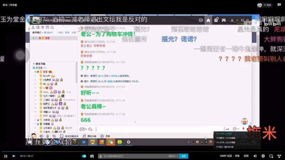Select user 九天（咖啡） in the list
Image resolution: width=285 pixels, height=160 pixels.
pyautogui.click(x=49, y=96)
